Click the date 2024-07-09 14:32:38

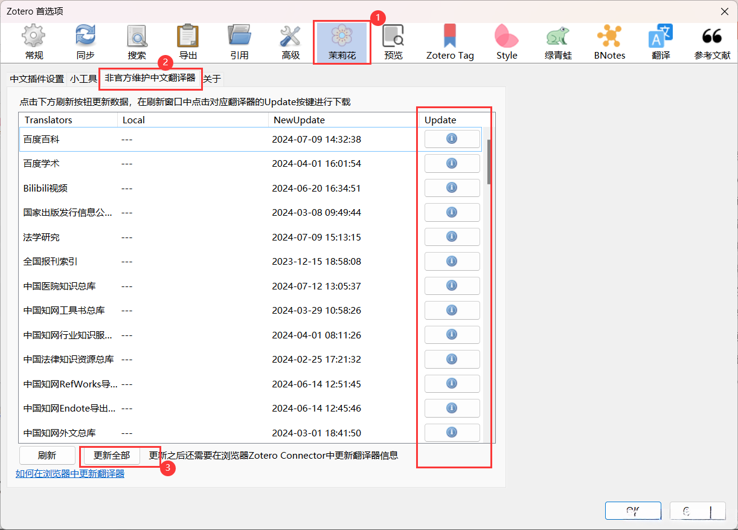click(316, 139)
